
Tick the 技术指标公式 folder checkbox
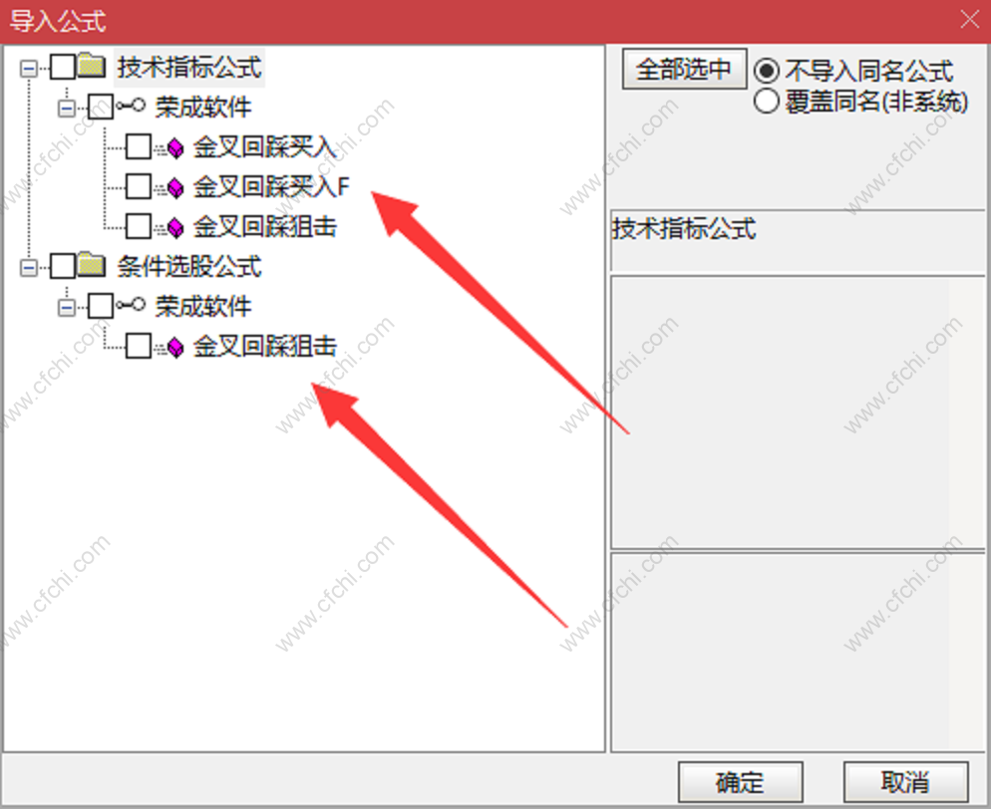coord(63,67)
